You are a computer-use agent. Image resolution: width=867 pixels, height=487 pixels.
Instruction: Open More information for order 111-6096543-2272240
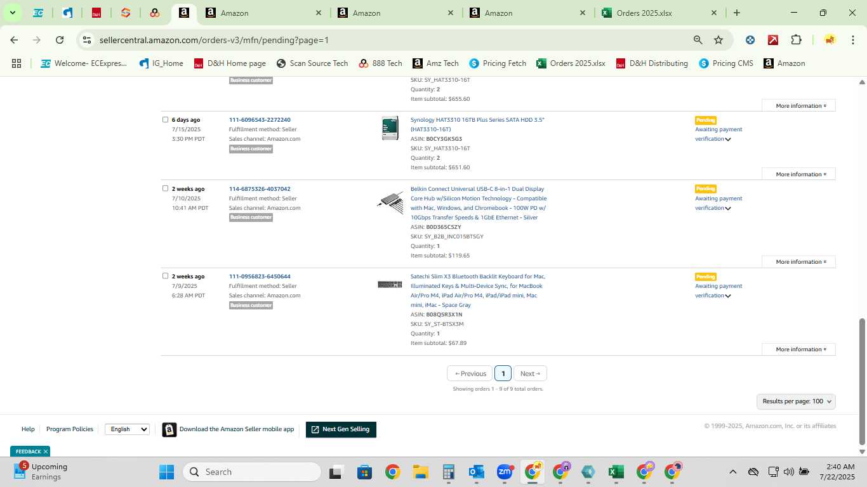[x=798, y=174]
